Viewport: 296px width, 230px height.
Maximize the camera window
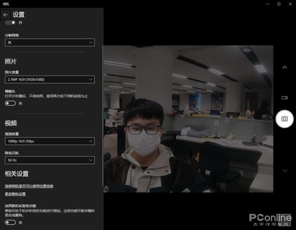pyautogui.click(x=279, y=4)
